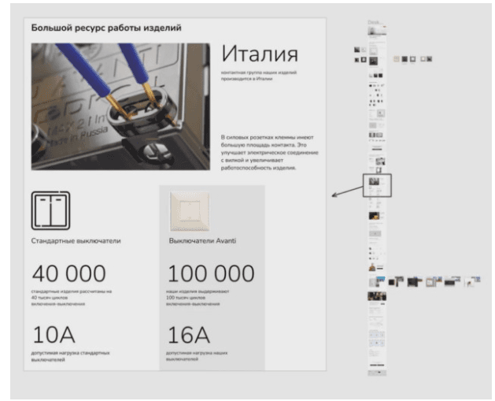Click the paragraph starting "В силовых розетках"
The height and width of the screenshot is (401, 495).
[x=269, y=152]
